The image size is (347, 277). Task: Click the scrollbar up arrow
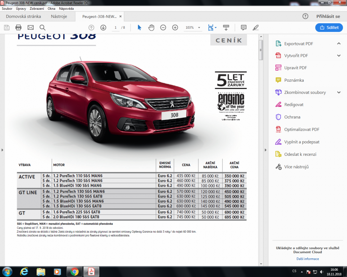coord(261,36)
